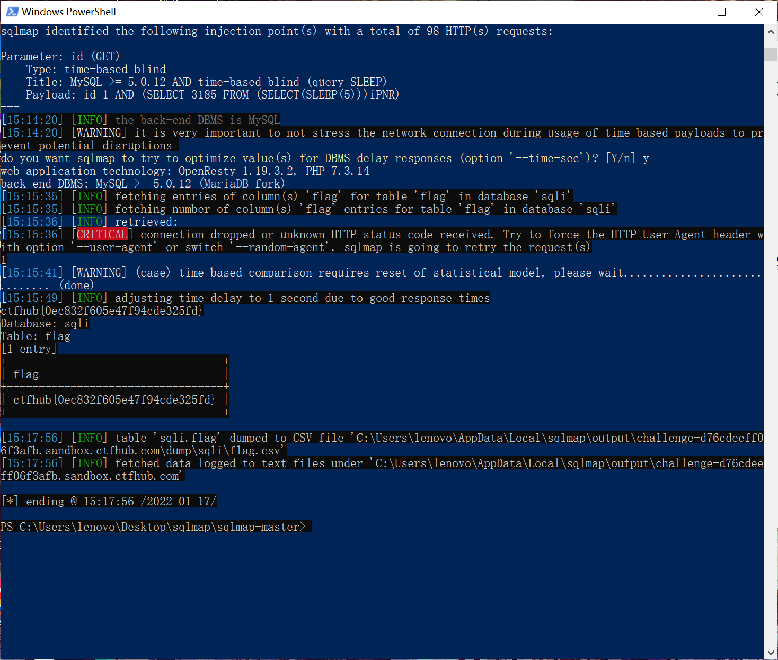Click 'Type: time-based blind' line
Image resolution: width=778 pixels, height=660 pixels.
point(96,69)
